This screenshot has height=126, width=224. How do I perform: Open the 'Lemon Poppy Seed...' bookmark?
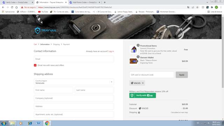pyautogui.click(x=124, y=12)
